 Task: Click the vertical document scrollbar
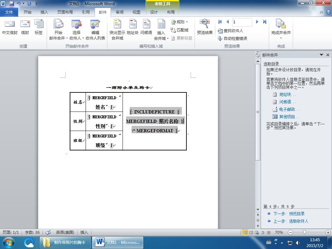pos(258,112)
